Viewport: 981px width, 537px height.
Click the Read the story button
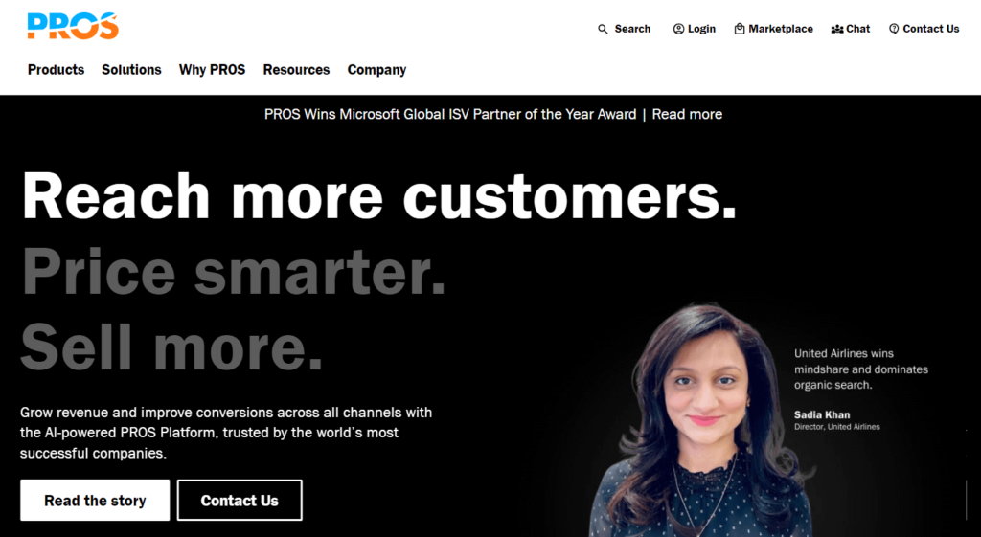(95, 500)
